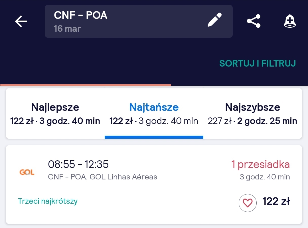Open SORTUJ I FILTRUJ options
The width and height of the screenshot is (308, 228).
(258, 63)
